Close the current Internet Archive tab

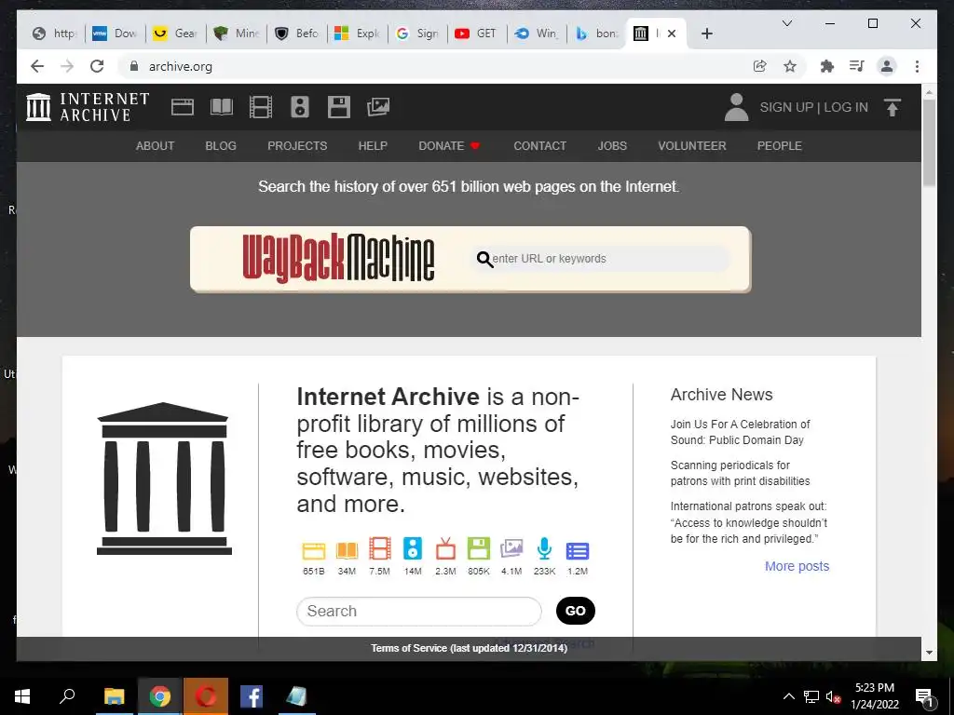(x=672, y=34)
